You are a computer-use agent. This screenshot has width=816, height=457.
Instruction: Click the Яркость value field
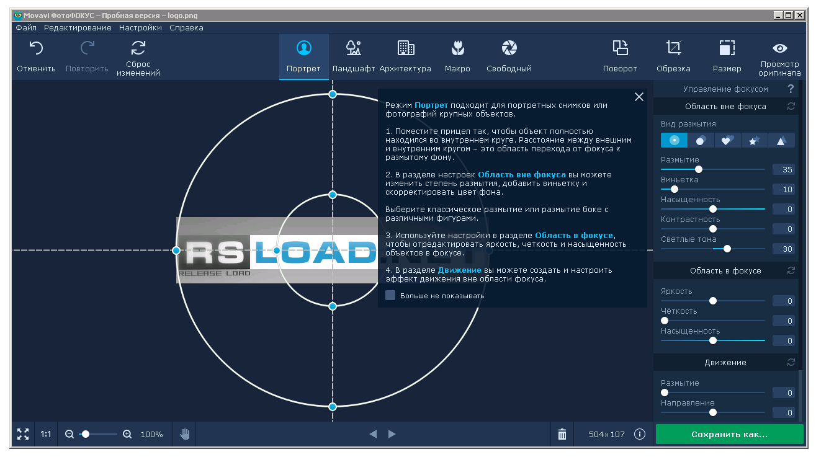click(x=784, y=301)
